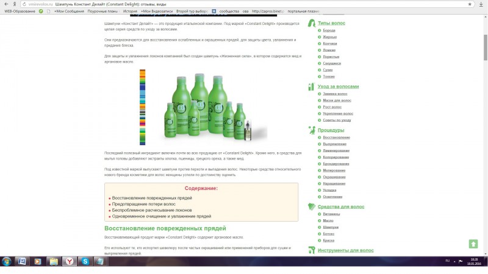Open Skype from the taskbar
Image resolution: width=488 pixels, height=274 pixels.
[x=85, y=262]
